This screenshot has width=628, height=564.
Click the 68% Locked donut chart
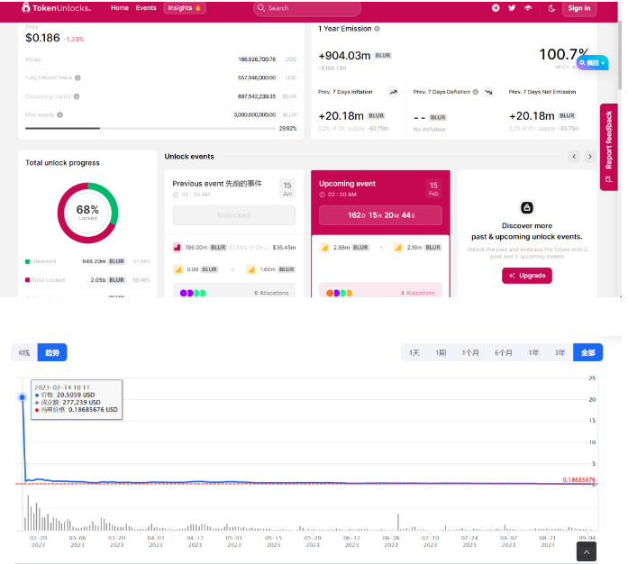(x=87, y=213)
